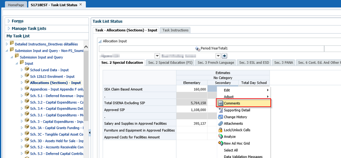Close the S1718EST Task List Status tab
The image size is (341, 158).
(80, 5)
